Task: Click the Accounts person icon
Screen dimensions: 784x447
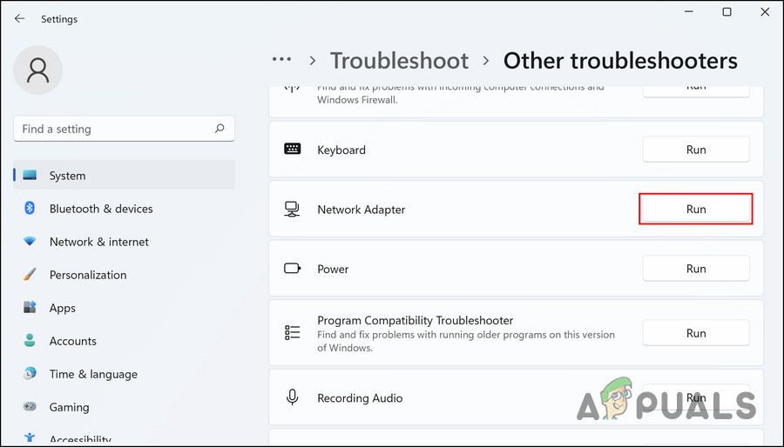Action: pyautogui.click(x=30, y=341)
